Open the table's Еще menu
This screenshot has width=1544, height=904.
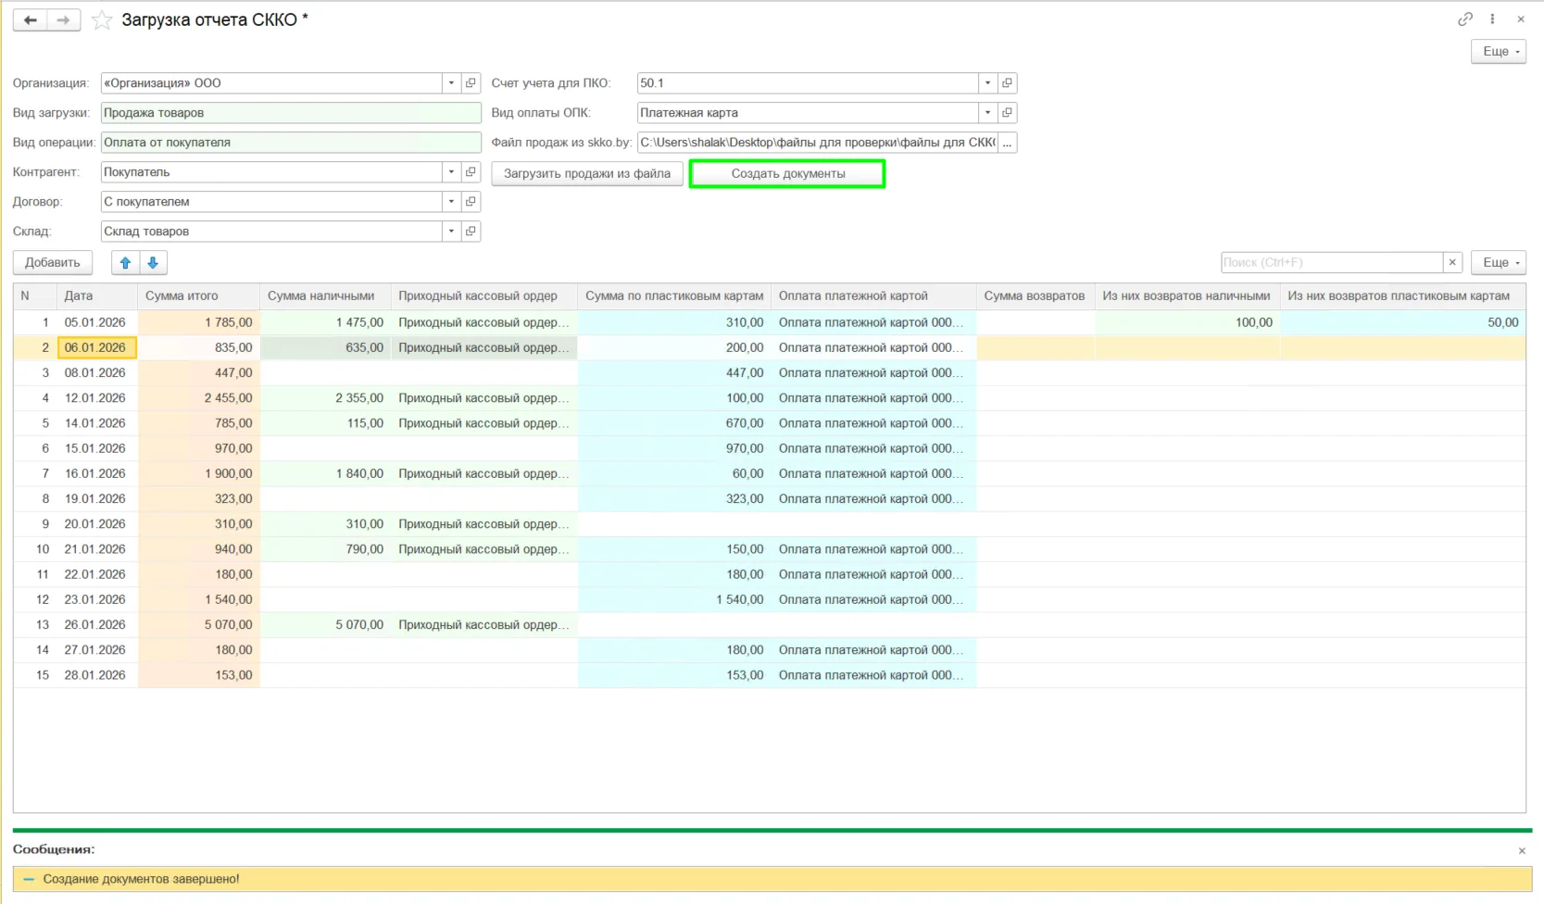(1499, 263)
